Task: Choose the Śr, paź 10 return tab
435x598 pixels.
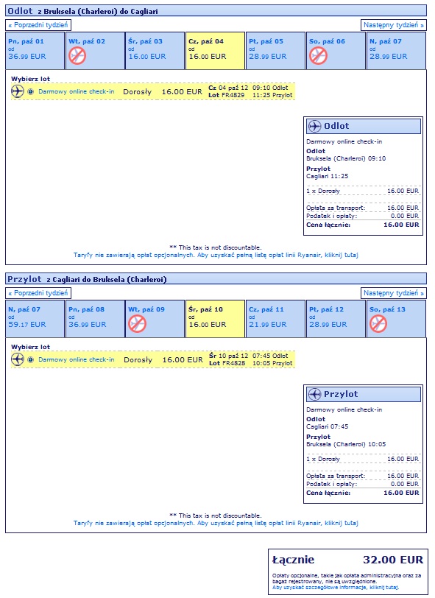Action: (x=216, y=319)
